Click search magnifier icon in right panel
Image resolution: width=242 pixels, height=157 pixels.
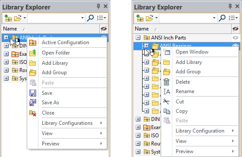tap(222, 18)
